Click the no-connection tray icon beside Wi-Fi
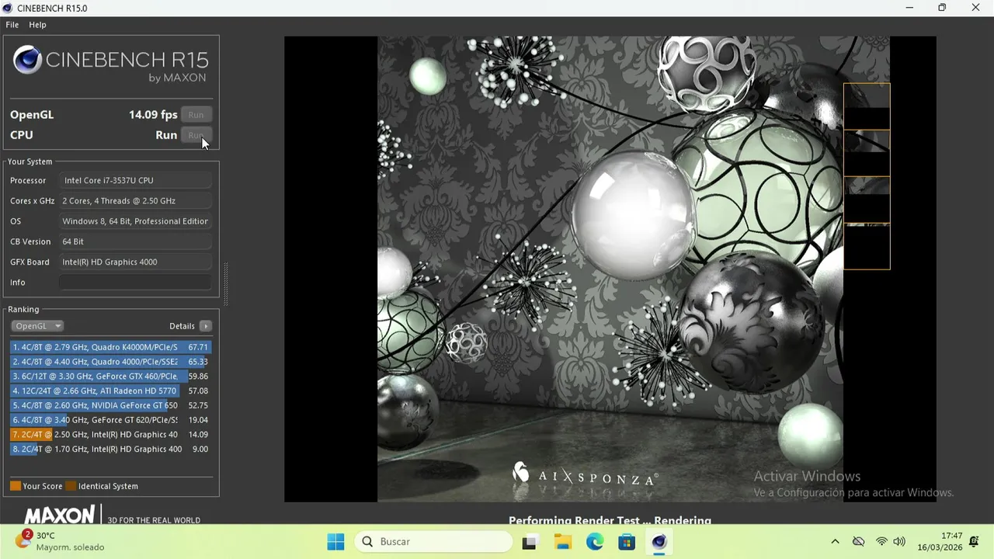This screenshot has height=559, width=994. [858, 542]
